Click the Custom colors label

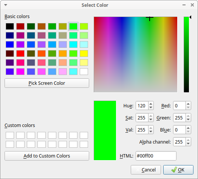tap(20, 125)
